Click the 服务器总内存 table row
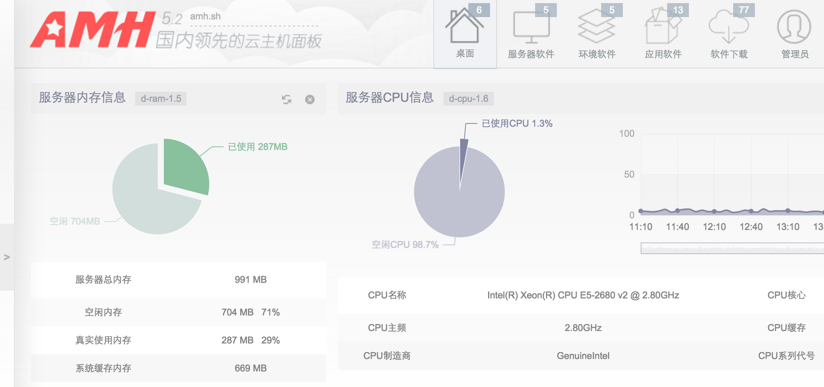 pyautogui.click(x=178, y=280)
